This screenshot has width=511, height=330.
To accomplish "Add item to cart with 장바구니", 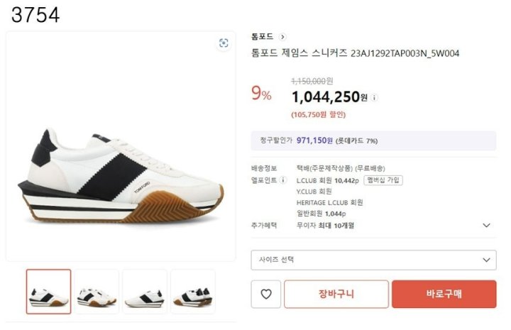I will (x=336, y=294).
